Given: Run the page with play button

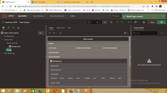Looking at the screenshot, I should click(x=162, y=22).
